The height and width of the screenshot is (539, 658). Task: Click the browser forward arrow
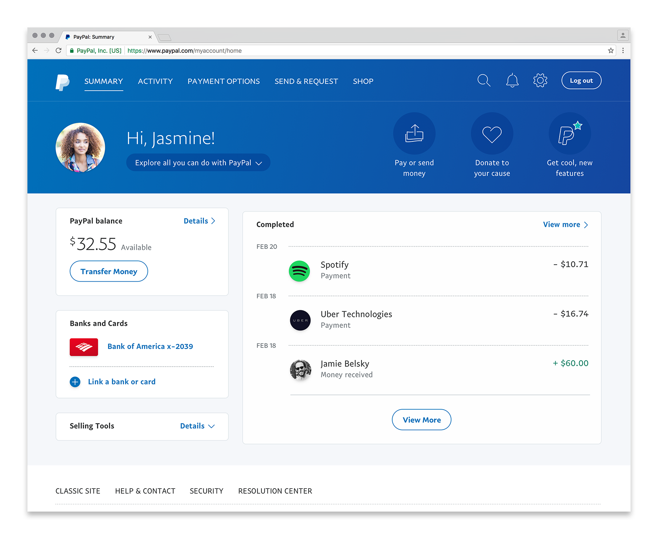46,50
